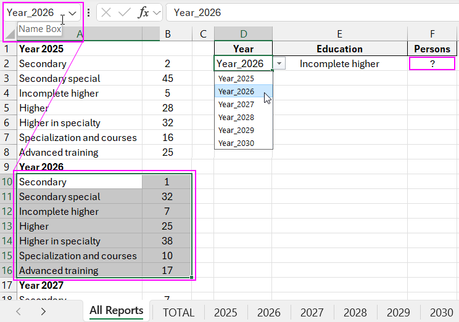Open the 2026 sheet tab
This screenshot has width=459, height=322.
point(269,313)
